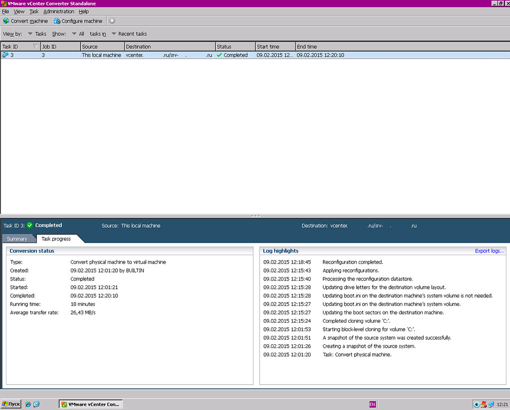Switch to the Summary tab
Screen dimensions: 510x410
[x=17, y=239]
